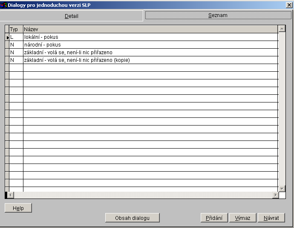Click the Help button
This screenshot has width=294, height=228.
point(18,208)
